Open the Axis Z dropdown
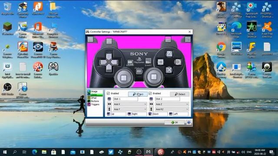Viewport: 278px width, 156px height. coord(172,104)
